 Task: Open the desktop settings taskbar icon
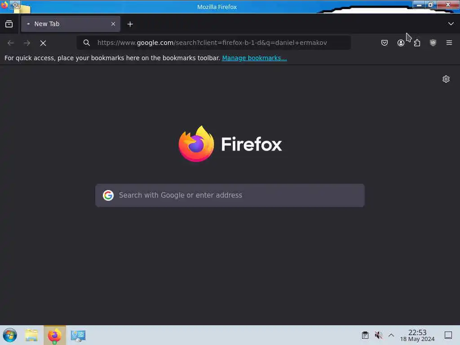(78, 335)
